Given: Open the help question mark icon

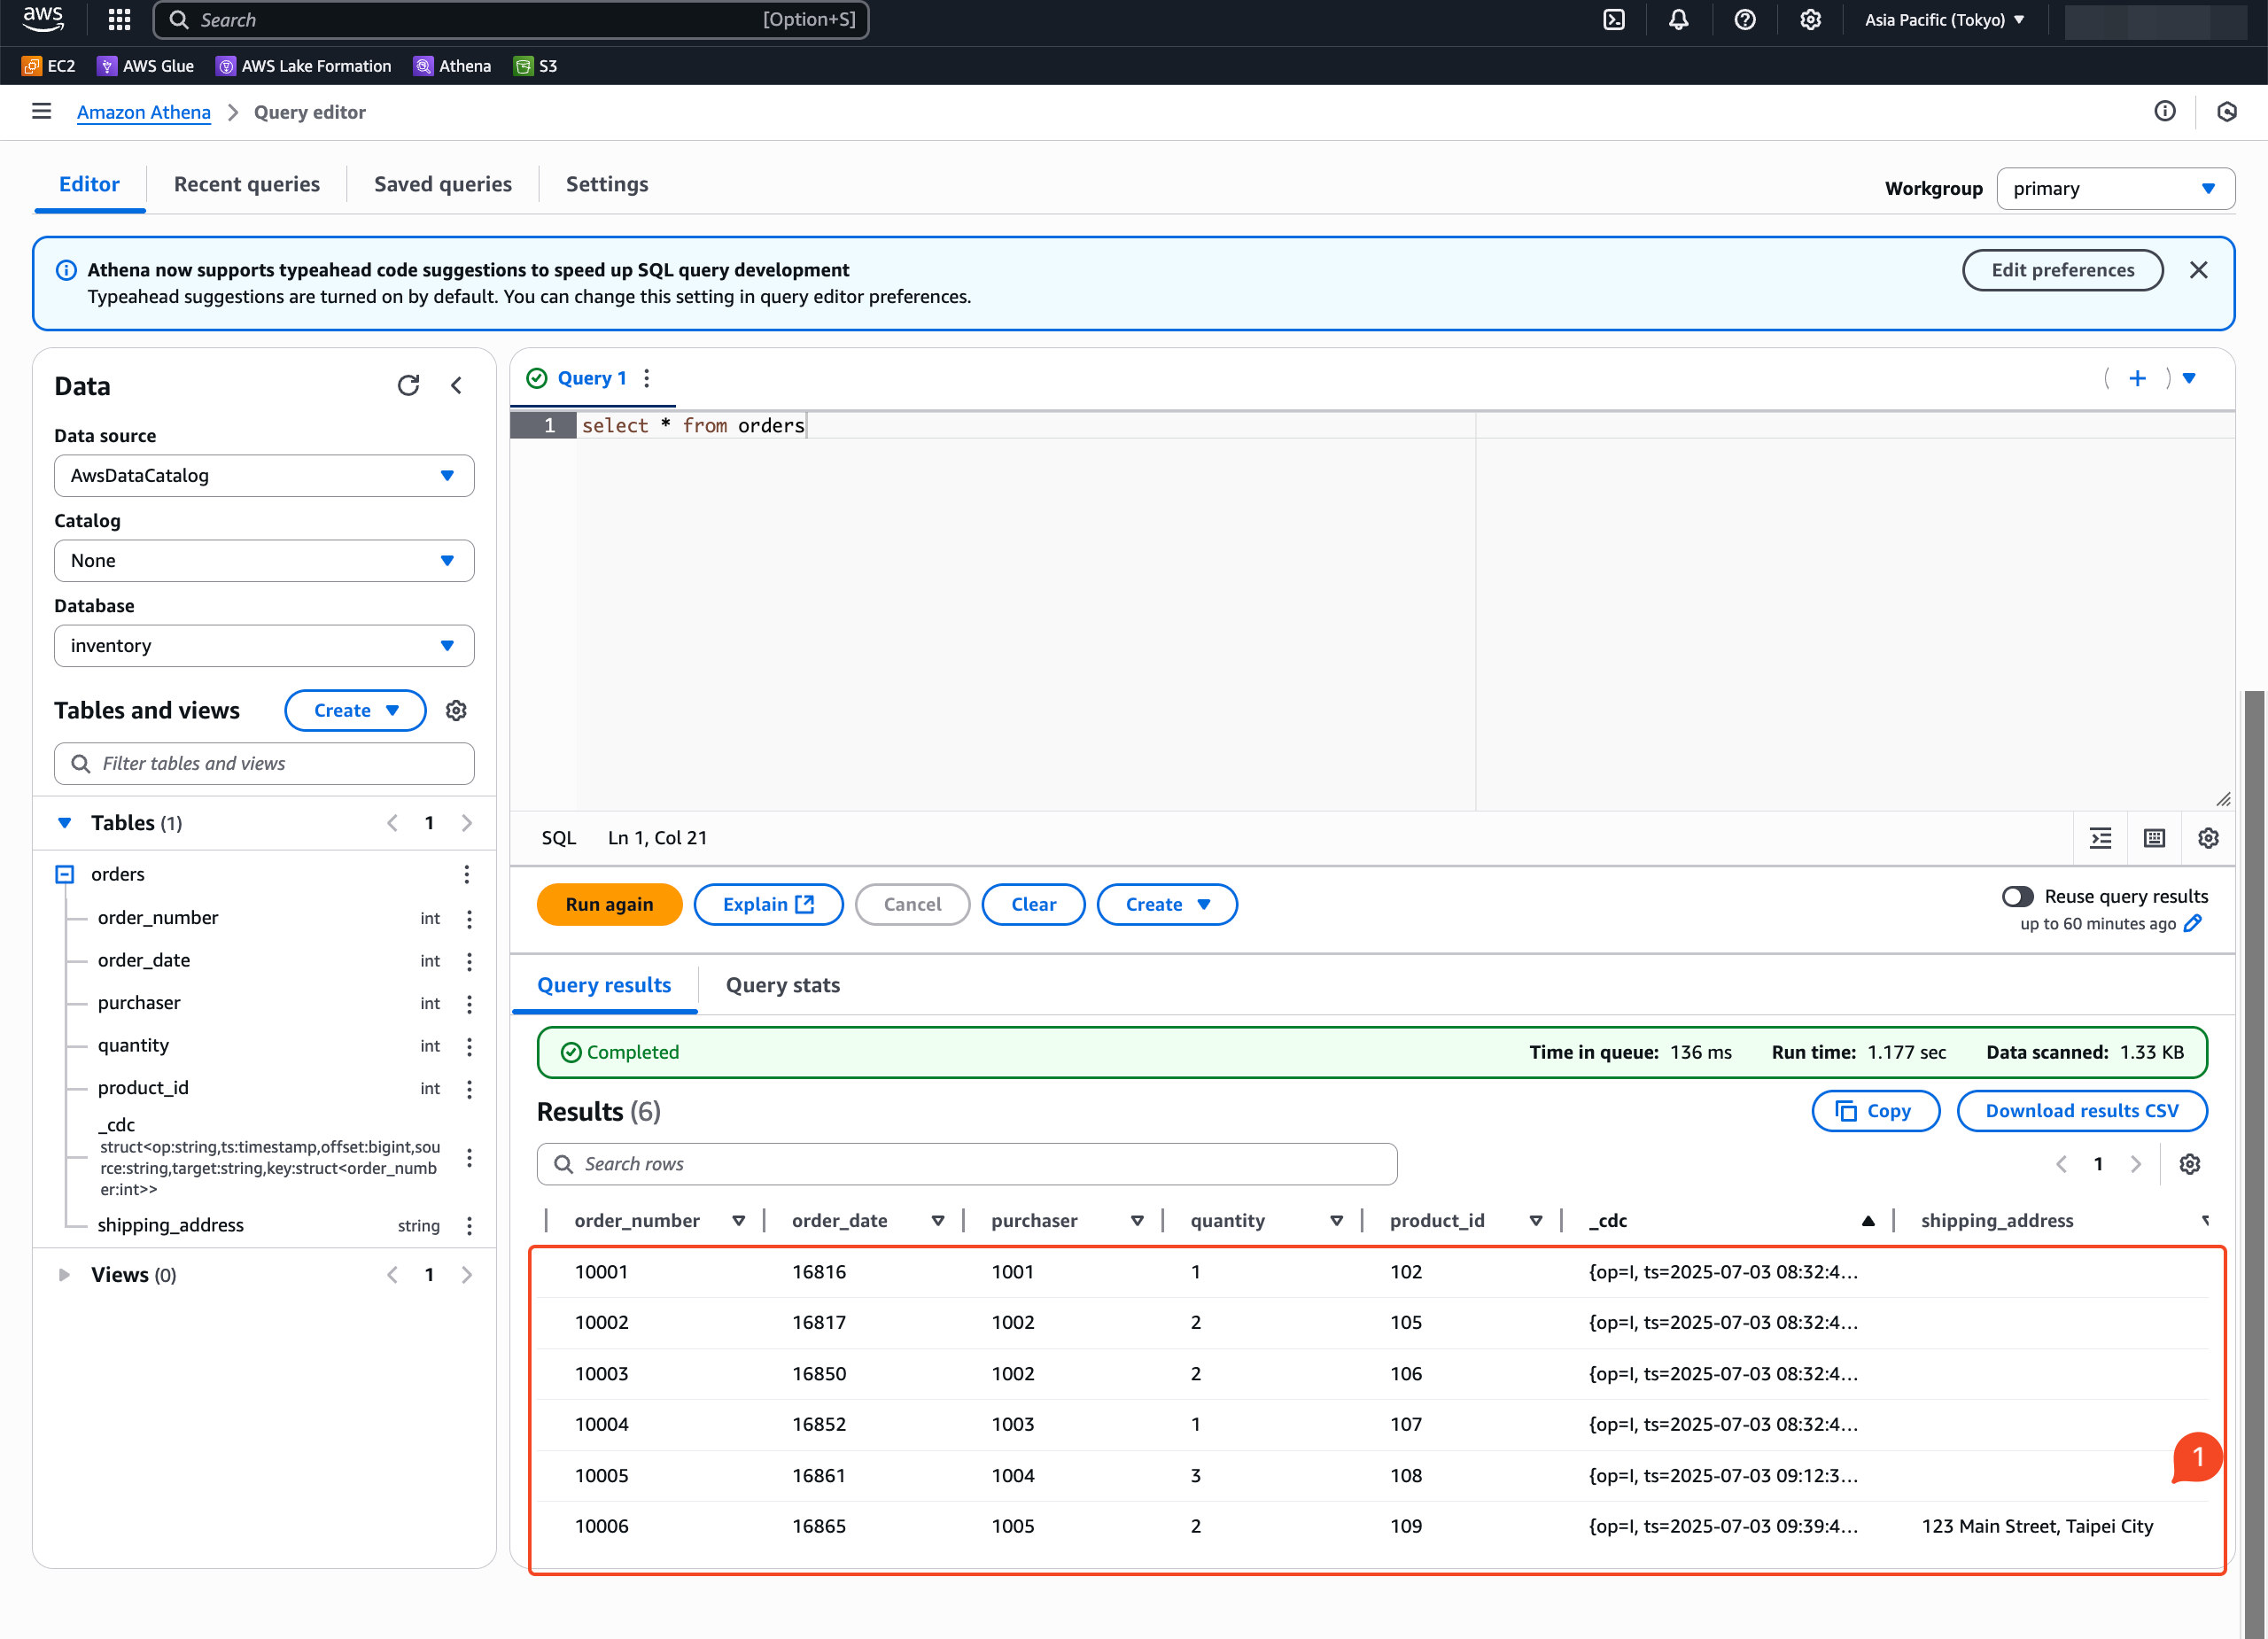Looking at the screenshot, I should point(1745,19).
